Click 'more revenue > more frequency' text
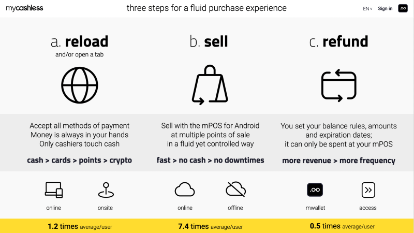The height and width of the screenshot is (233, 414). pyautogui.click(x=339, y=161)
